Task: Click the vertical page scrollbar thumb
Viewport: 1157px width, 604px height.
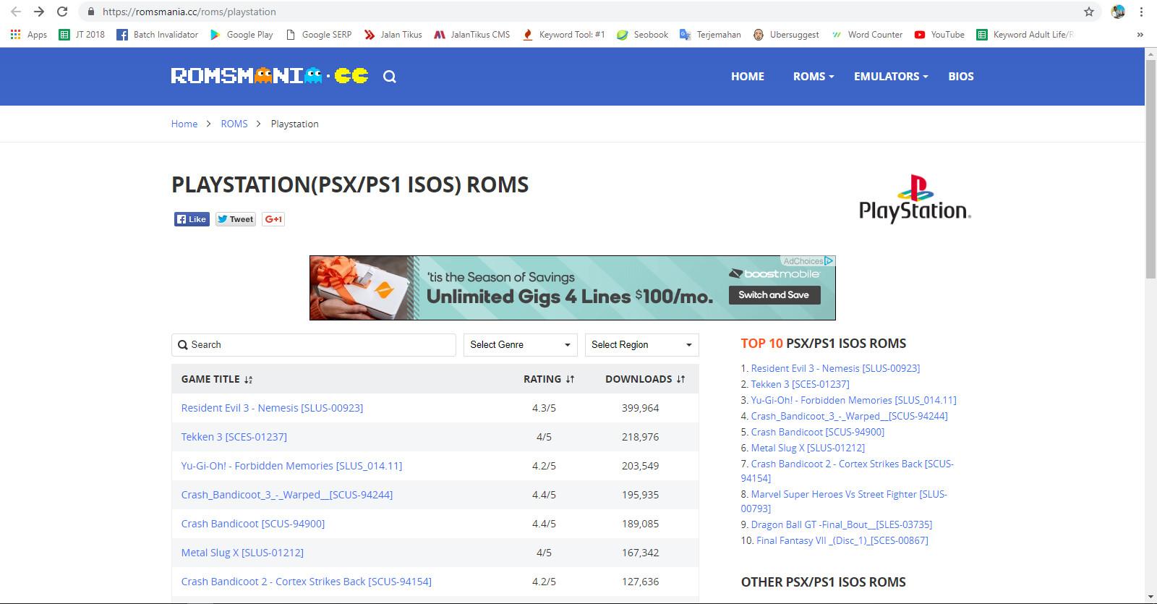Action: point(1150,168)
